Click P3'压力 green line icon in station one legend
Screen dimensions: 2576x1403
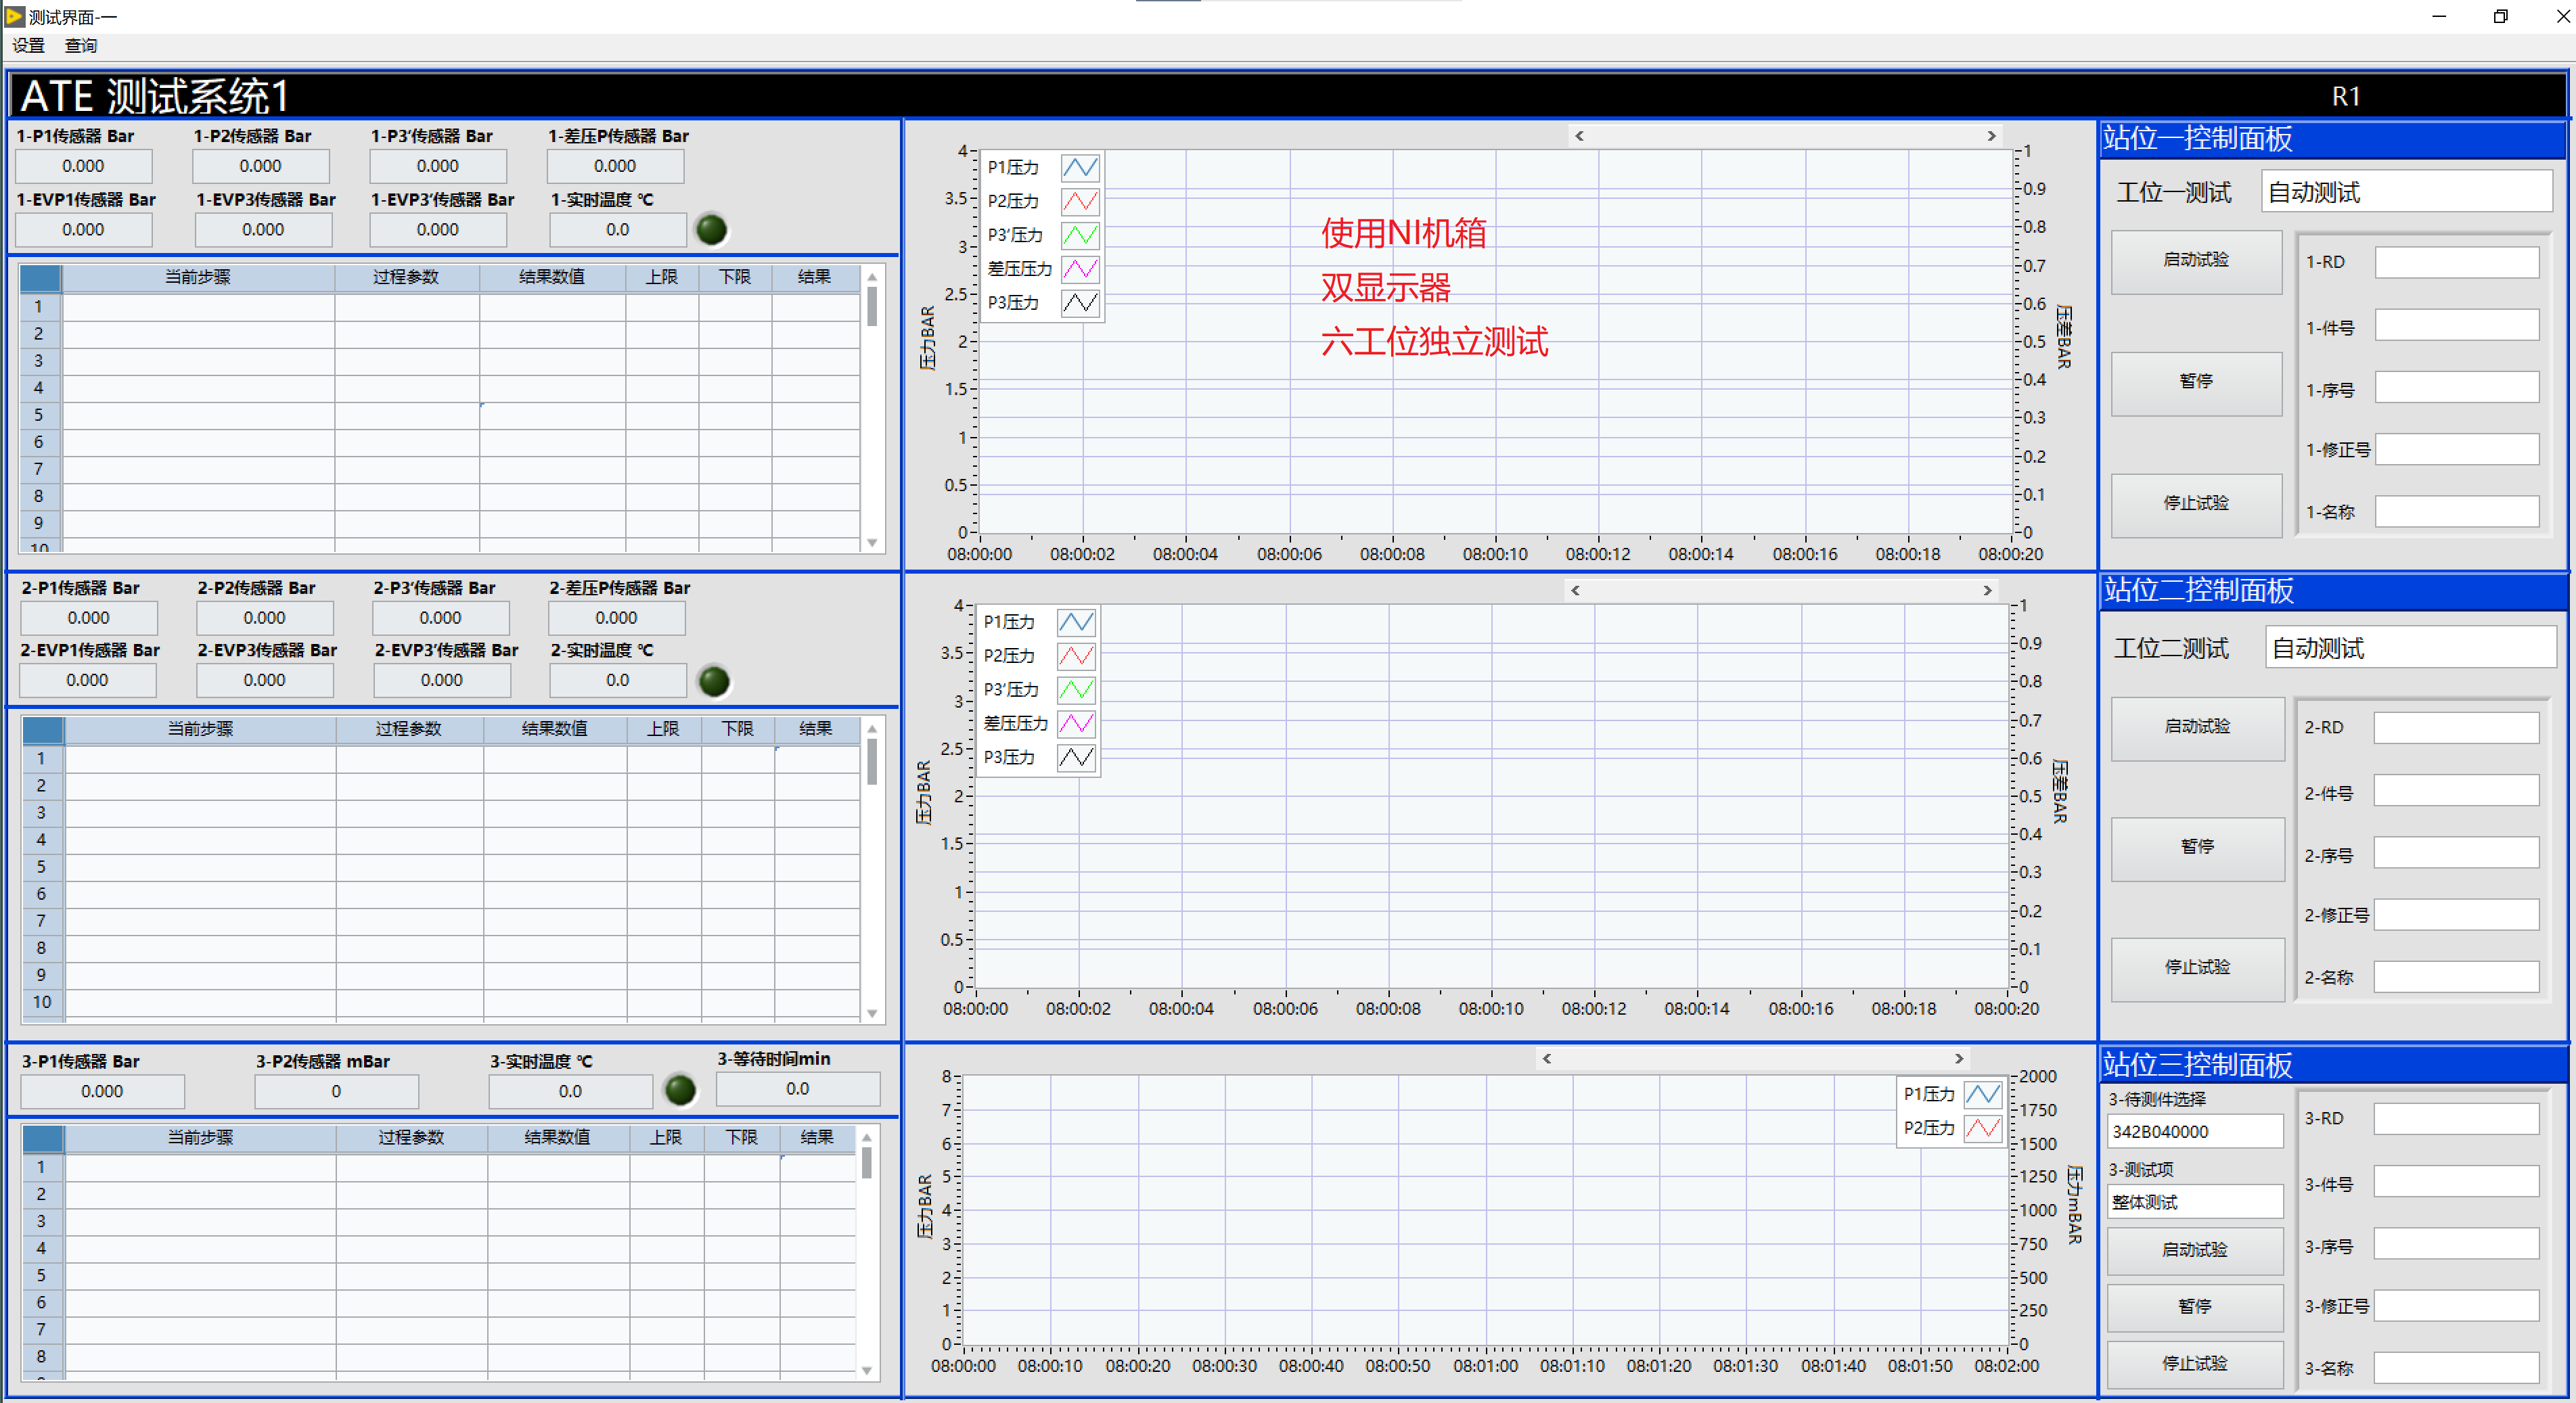(x=1080, y=235)
